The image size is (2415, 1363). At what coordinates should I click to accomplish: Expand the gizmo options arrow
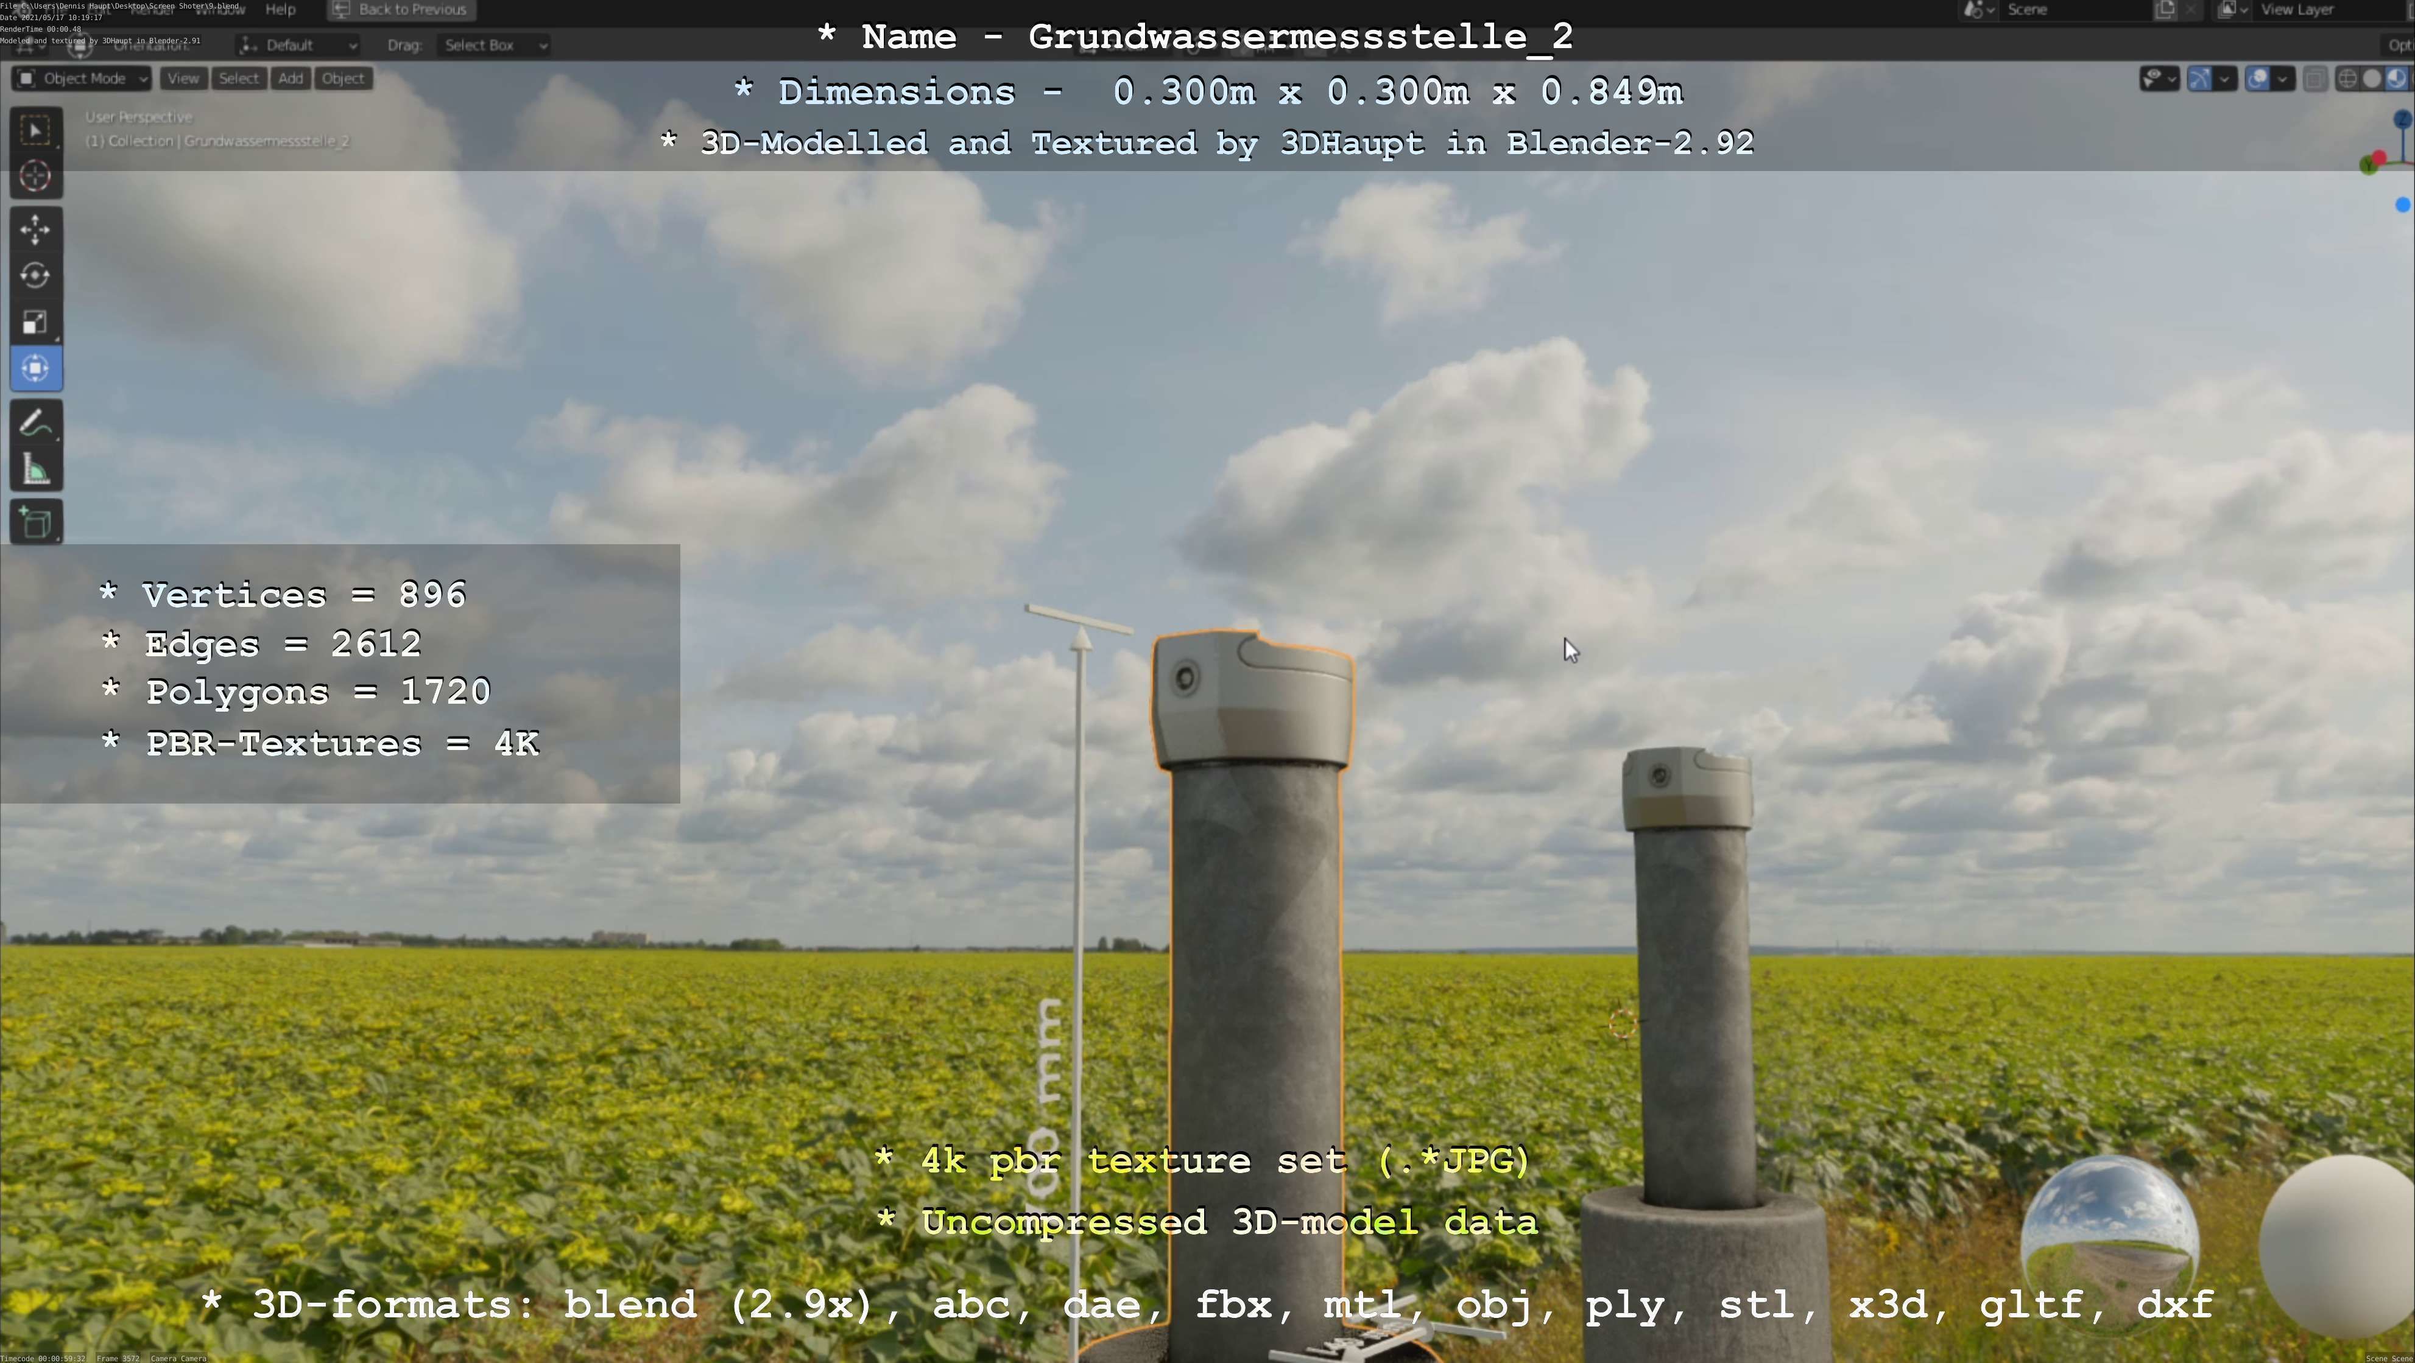click(2225, 79)
